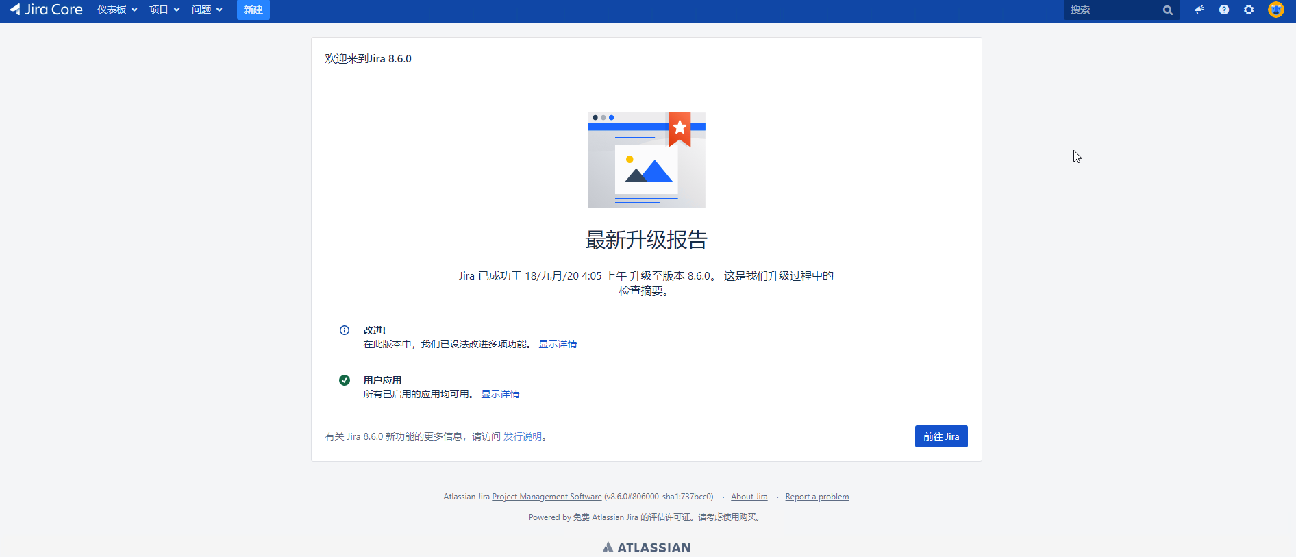The image size is (1296, 557).
Task: Open the help question mark icon
Action: 1224,10
